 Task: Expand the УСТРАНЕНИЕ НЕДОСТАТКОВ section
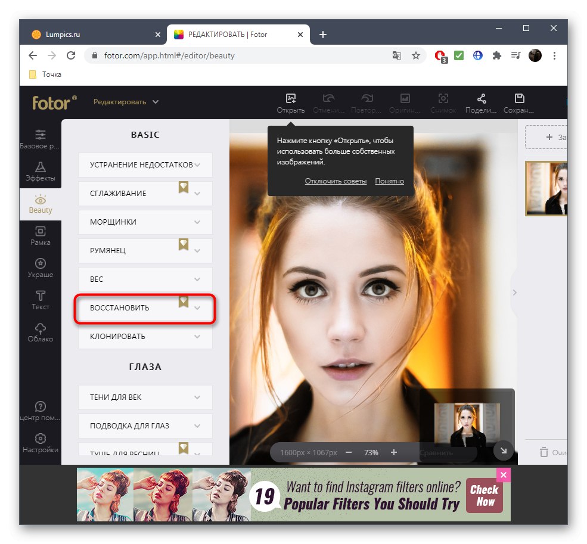pyautogui.click(x=145, y=164)
